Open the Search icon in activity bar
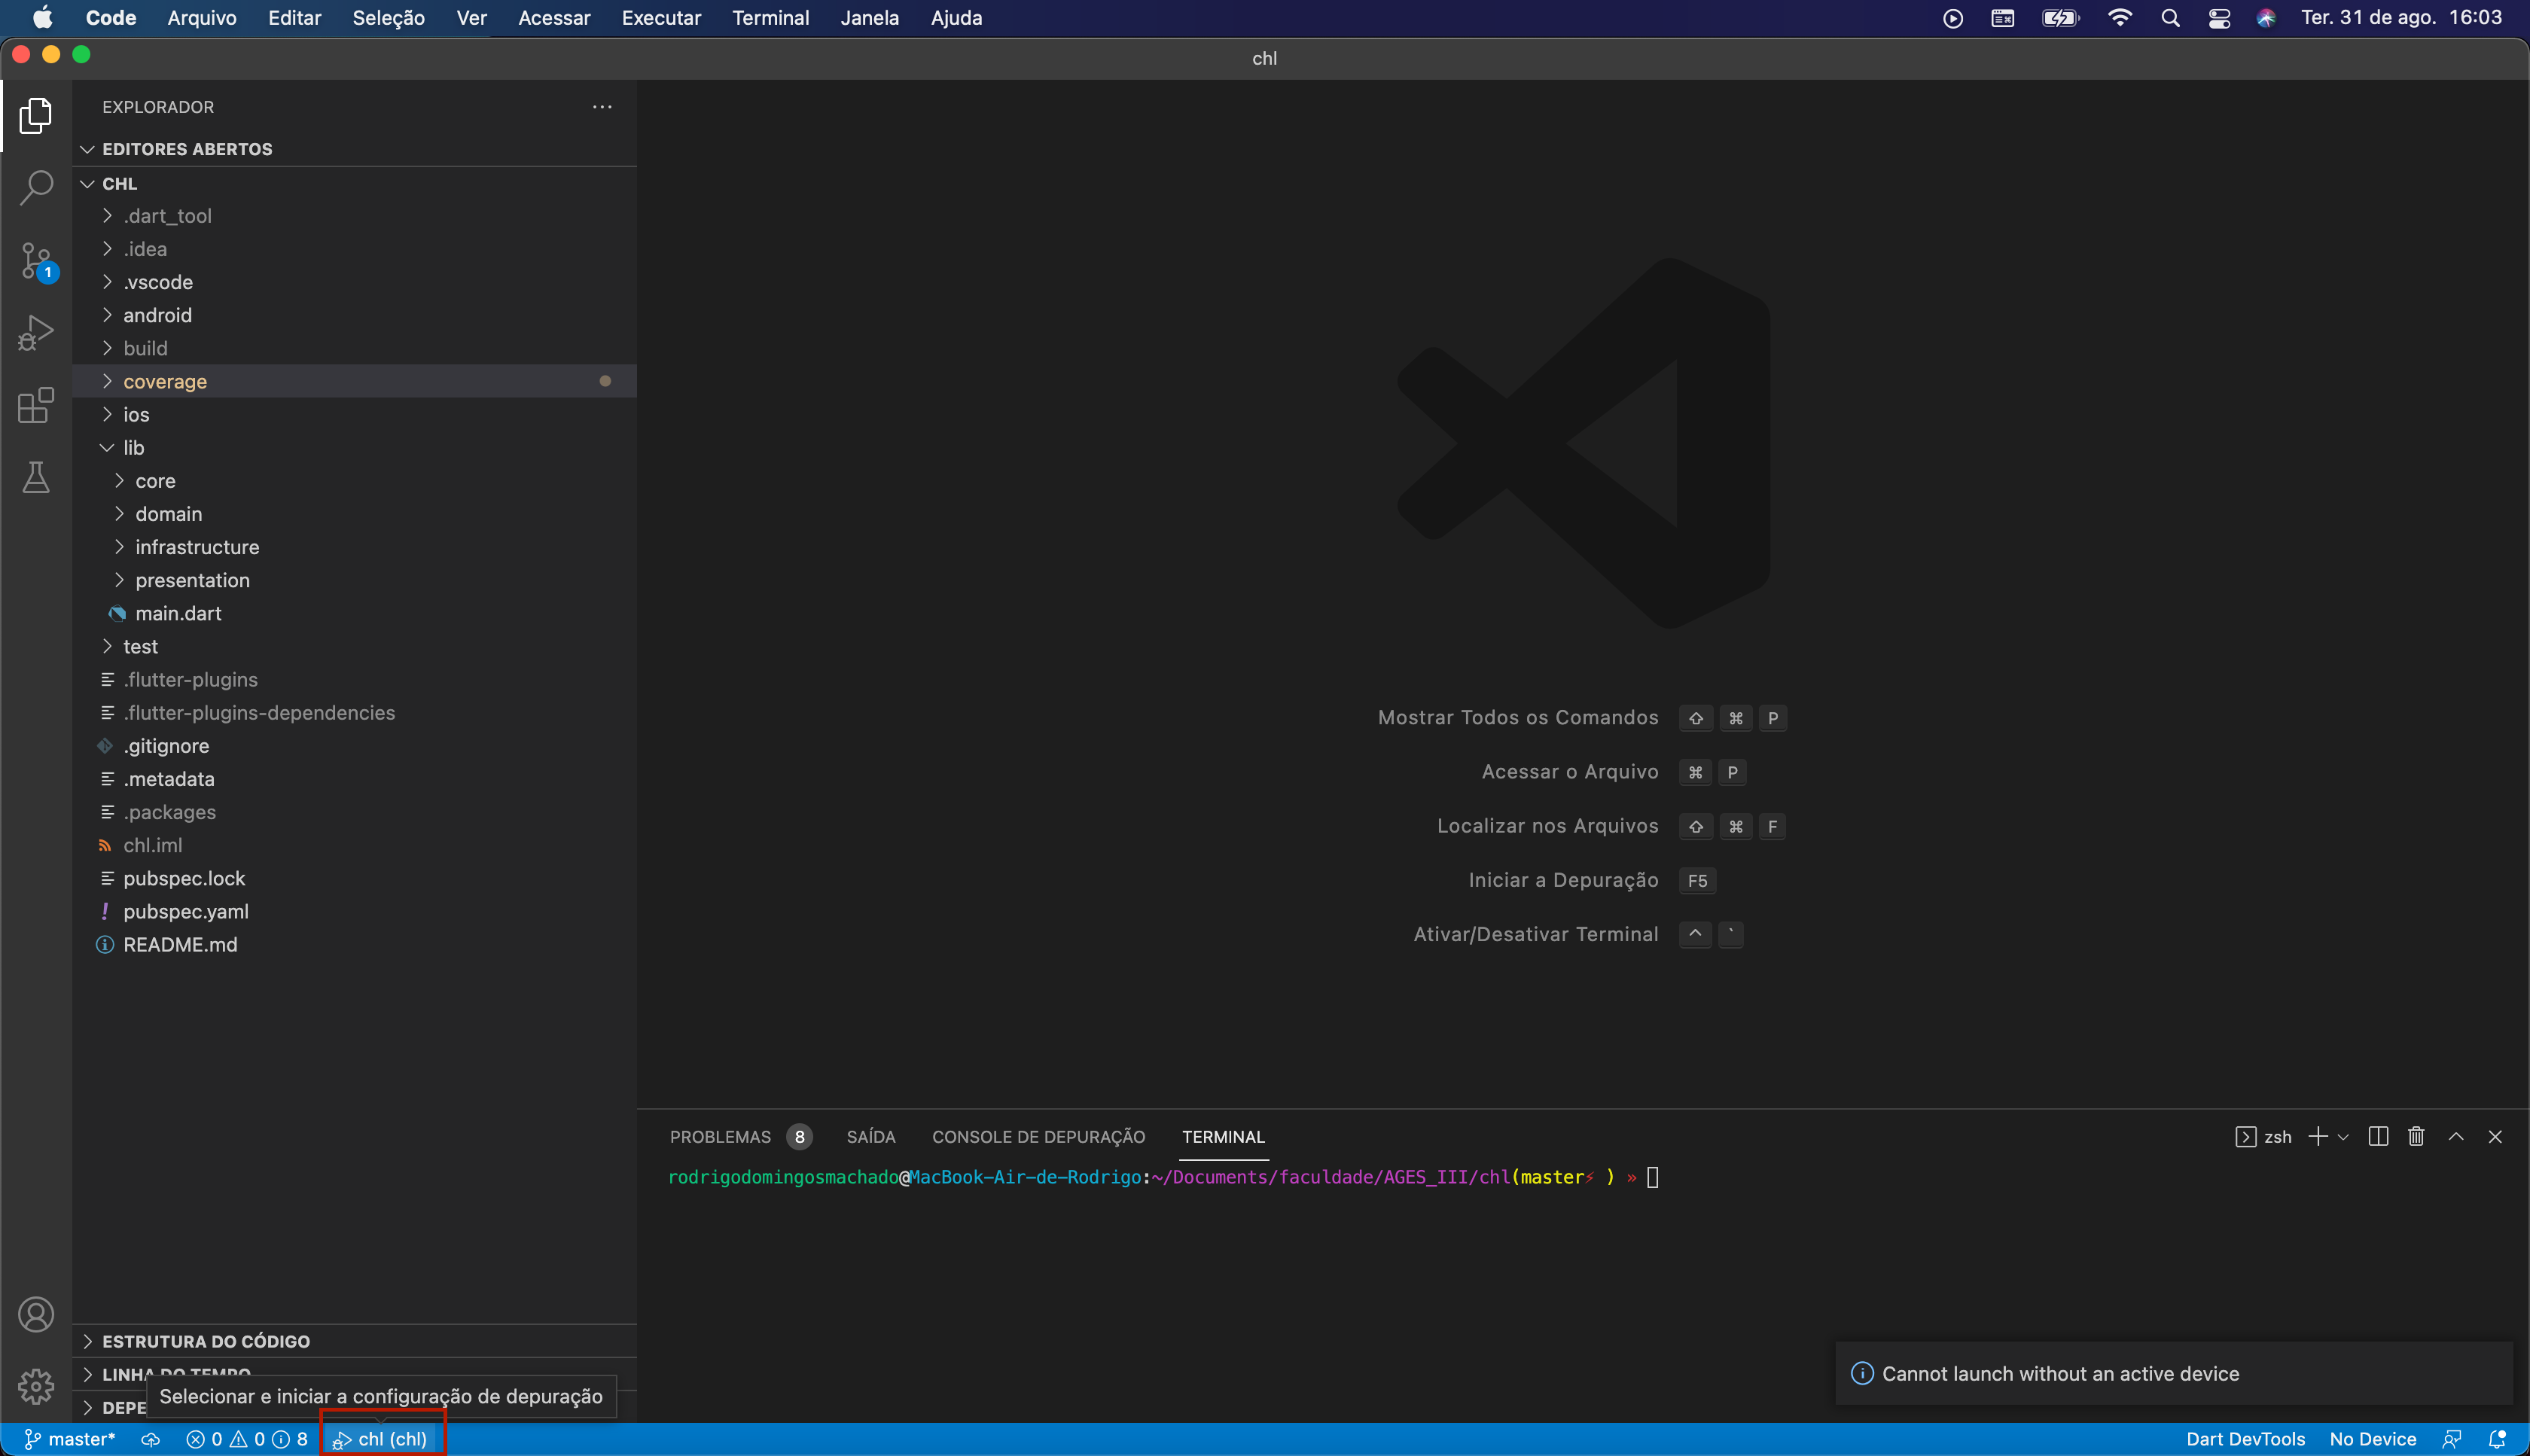2530x1456 pixels. point(36,186)
